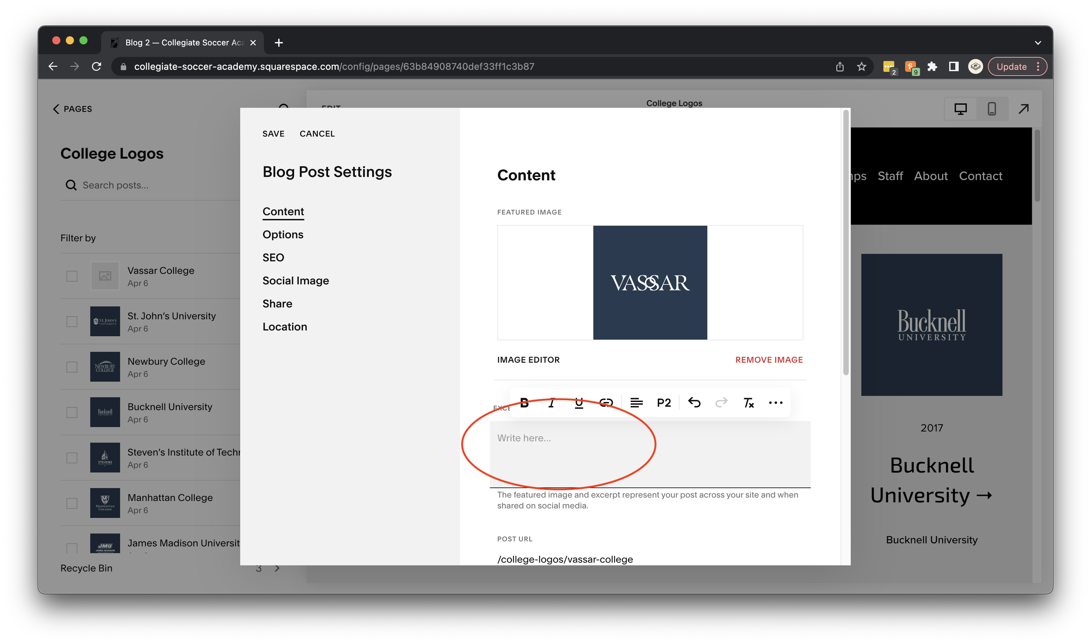Click the dialog's vertical scrollbar
This screenshot has width=1091, height=644.
pyautogui.click(x=846, y=242)
